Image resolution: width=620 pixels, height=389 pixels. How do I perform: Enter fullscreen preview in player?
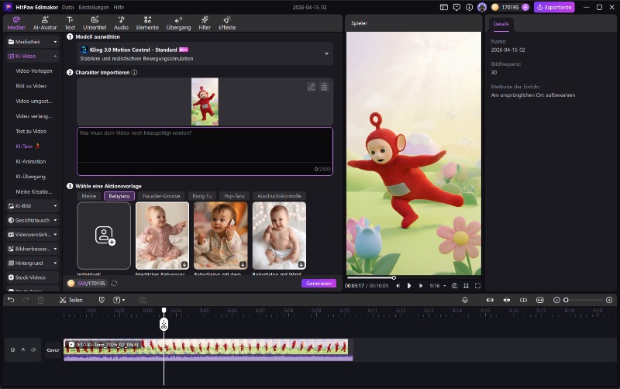pos(477,285)
